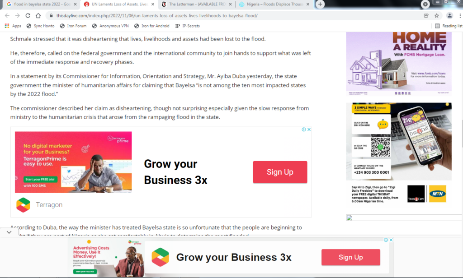Open a new tab with plus icon
This screenshot has width=463, height=278.
coord(320,4)
